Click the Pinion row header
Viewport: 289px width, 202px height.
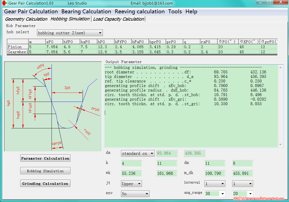[x=18, y=47]
